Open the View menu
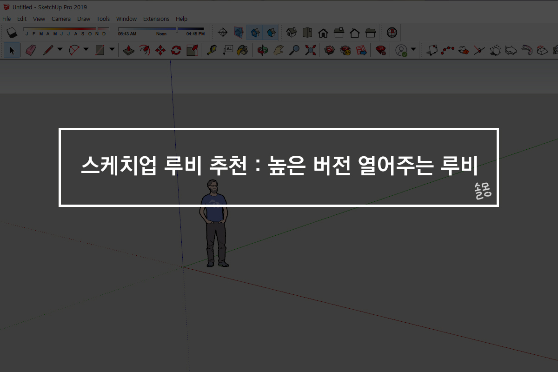Image resolution: width=558 pixels, height=372 pixels. (x=39, y=19)
